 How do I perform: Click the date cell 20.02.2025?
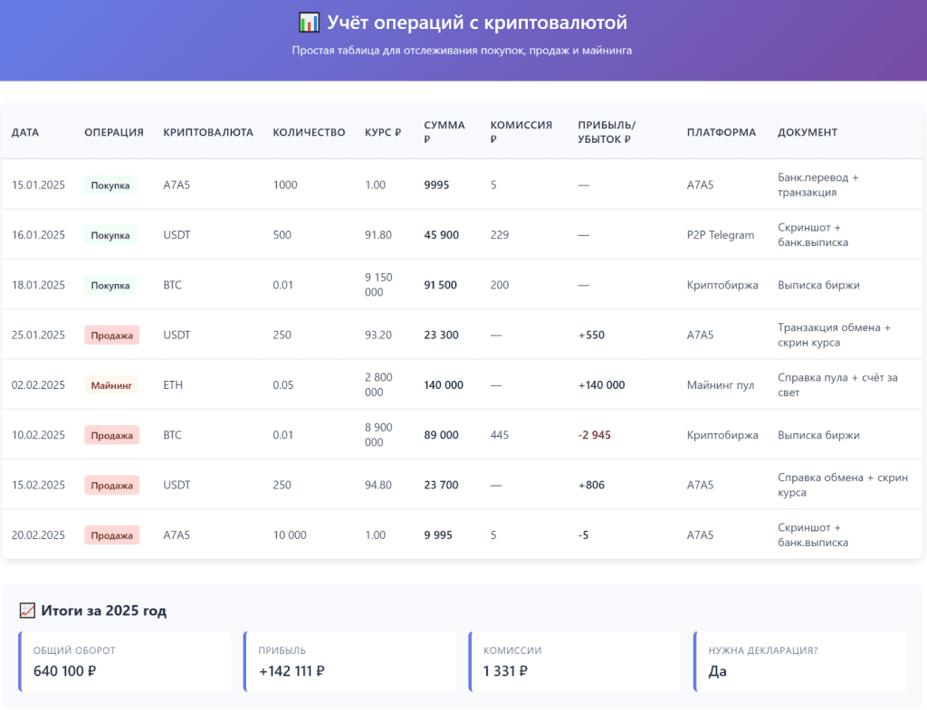(38, 535)
